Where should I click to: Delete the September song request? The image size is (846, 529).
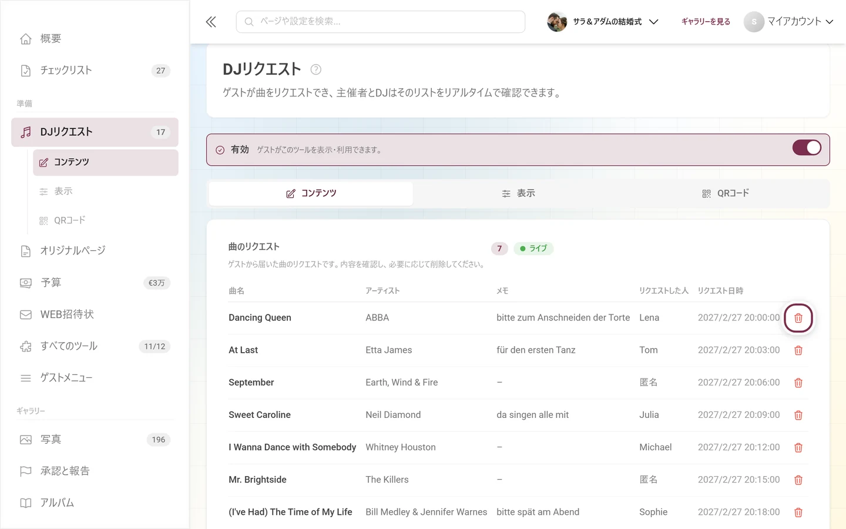click(798, 383)
